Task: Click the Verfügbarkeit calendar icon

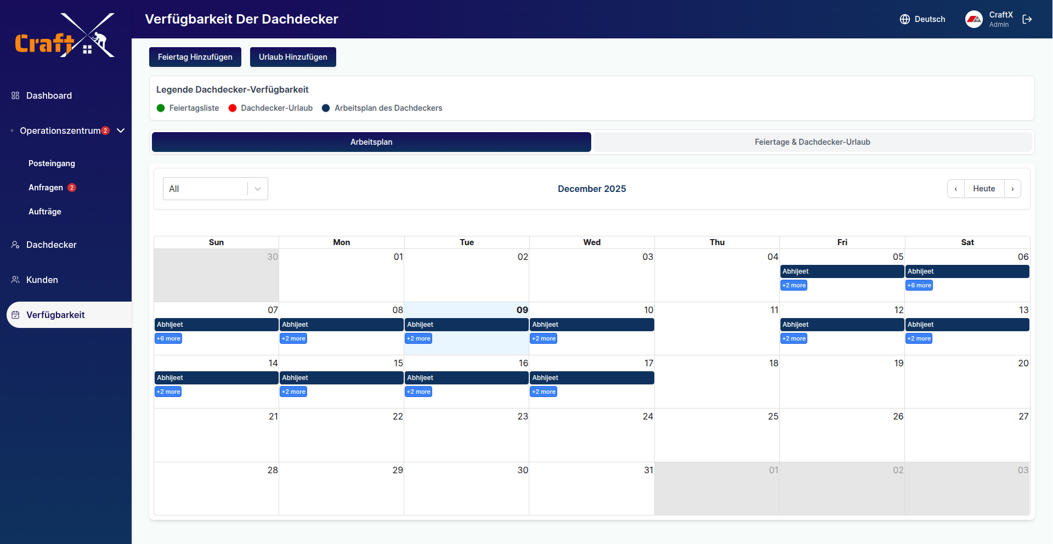Action: (x=15, y=315)
